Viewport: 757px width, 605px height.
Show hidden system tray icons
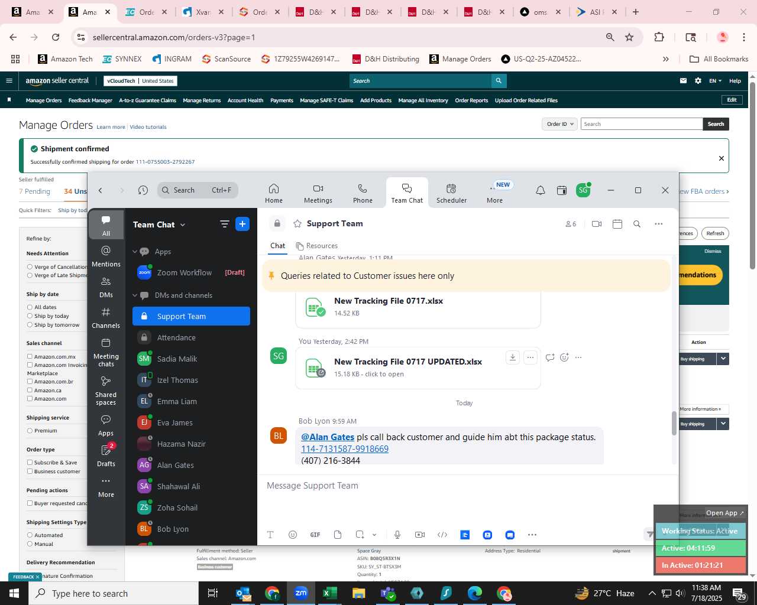click(x=652, y=593)
